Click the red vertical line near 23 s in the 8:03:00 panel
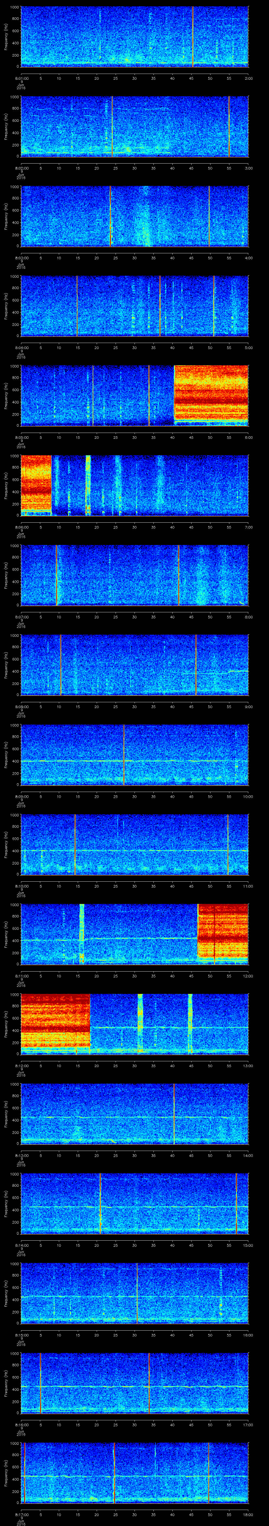The image size is (269, 1526). 110,216
